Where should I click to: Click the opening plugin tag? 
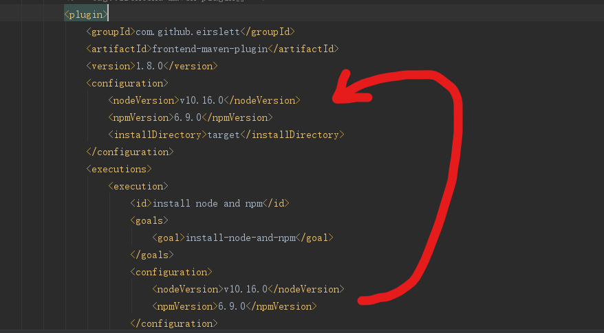[x=86, y=14]
